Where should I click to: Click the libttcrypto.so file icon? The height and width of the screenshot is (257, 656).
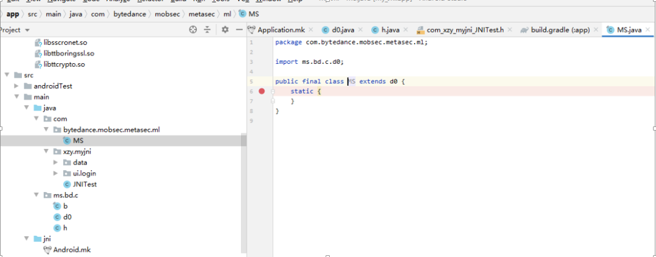pyautogui.click(x=38, y=64)
